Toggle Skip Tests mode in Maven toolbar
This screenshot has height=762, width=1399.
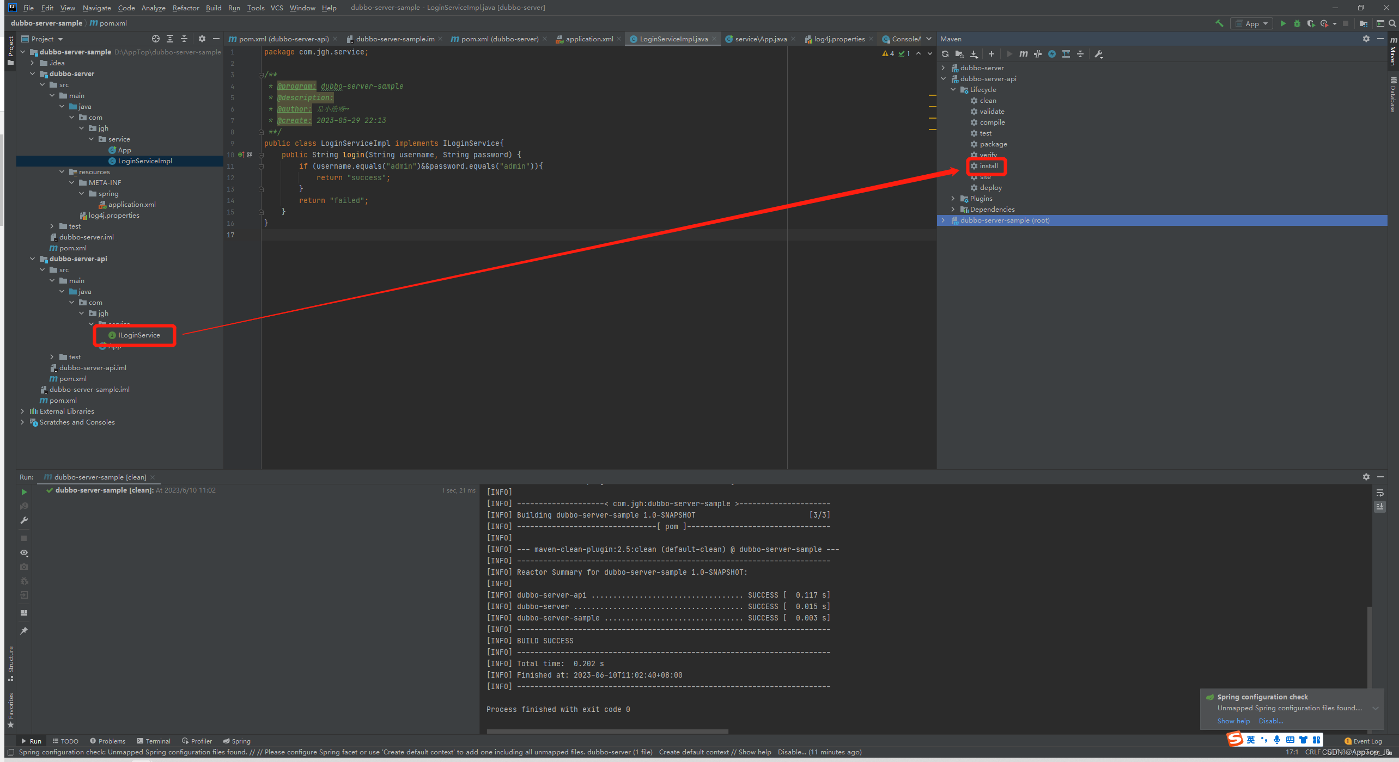point(1052,54)
